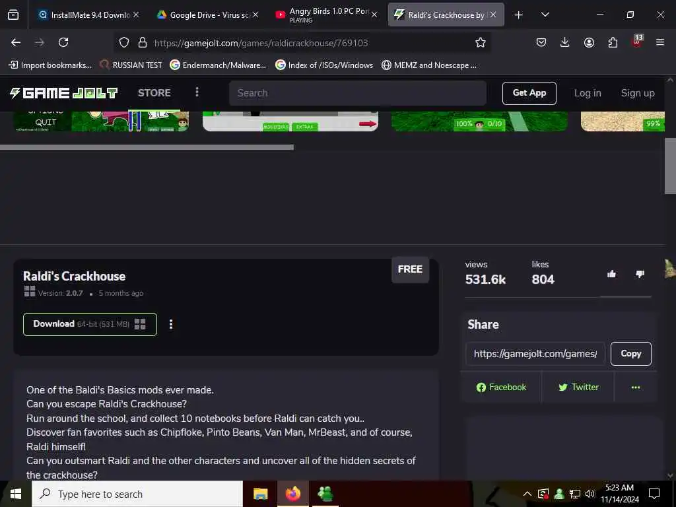Click the Import bookmarks toolbar item

pyautogui.click(x=50, y=65)
